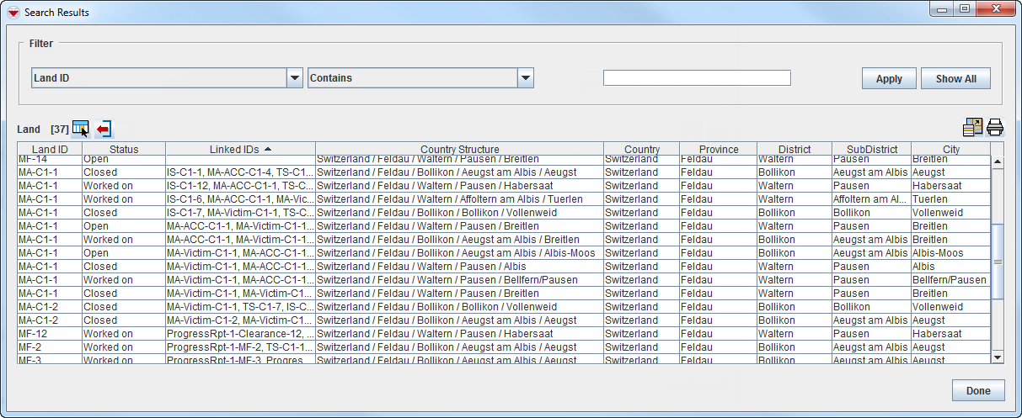Click the scrollbar down arrow in results table
Viewport: 1022px width, 418px height.
coord(998,357)
